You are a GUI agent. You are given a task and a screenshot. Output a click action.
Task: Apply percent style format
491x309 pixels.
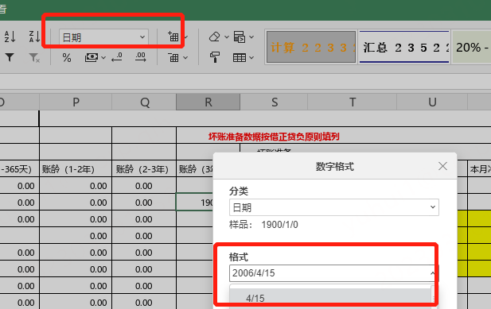tap(67, 57)
